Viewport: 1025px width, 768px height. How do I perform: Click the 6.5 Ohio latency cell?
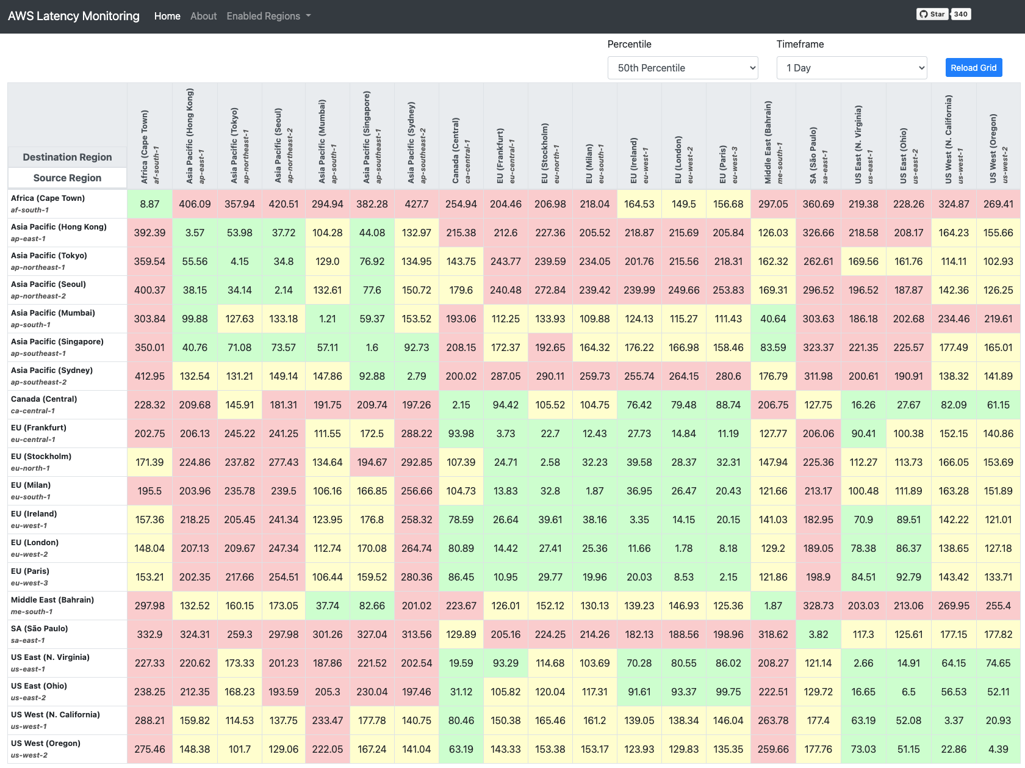click(909, 692)
